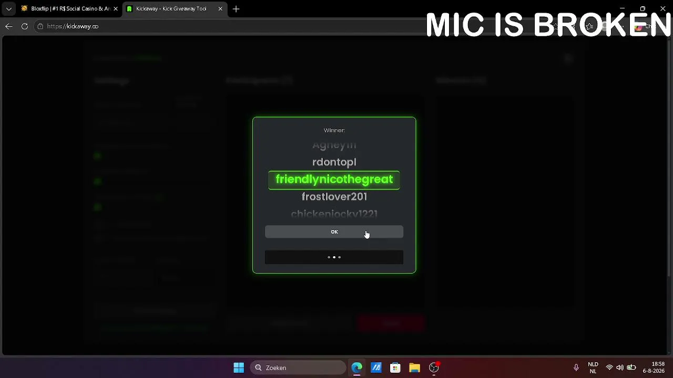Viewport: 673px width, 378px height.
Task: Open OBS Studio from the taskbar
Action: (434, 367)
